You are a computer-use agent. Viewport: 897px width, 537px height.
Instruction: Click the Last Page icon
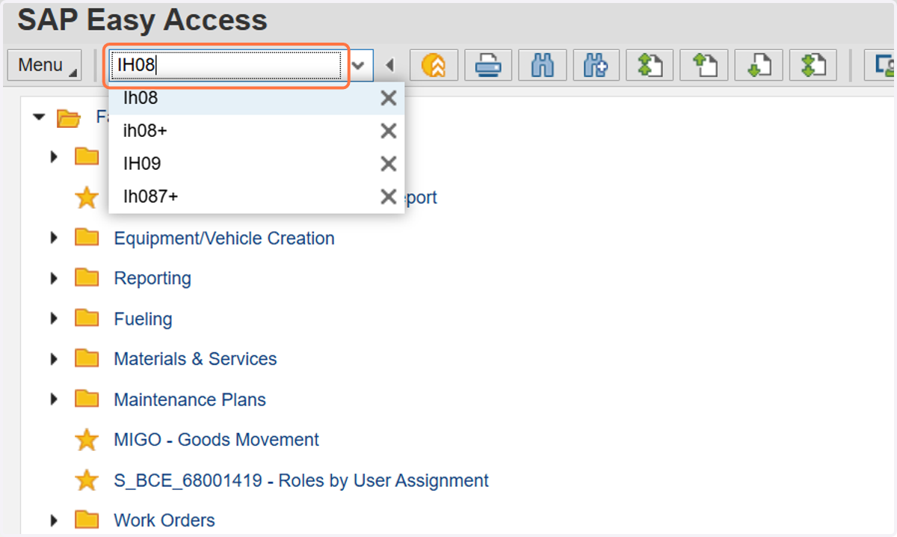[x=813, y=66]
